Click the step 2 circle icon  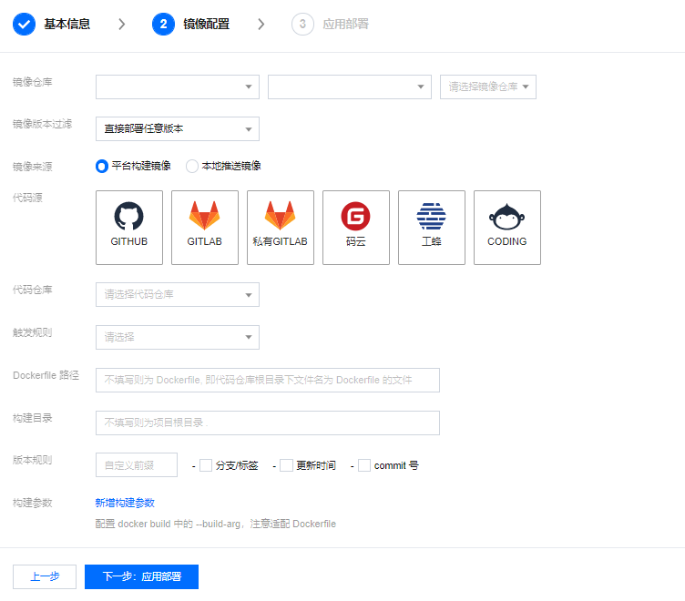point(163,24)
